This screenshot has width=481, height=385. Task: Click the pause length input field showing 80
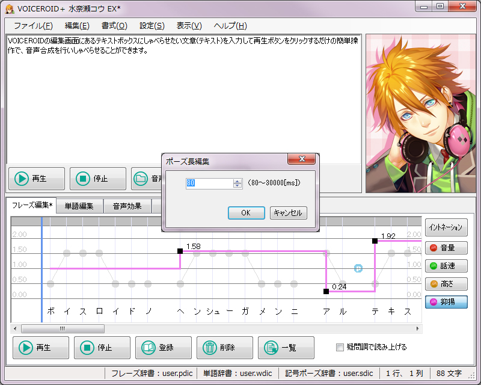tap(209, 183)
